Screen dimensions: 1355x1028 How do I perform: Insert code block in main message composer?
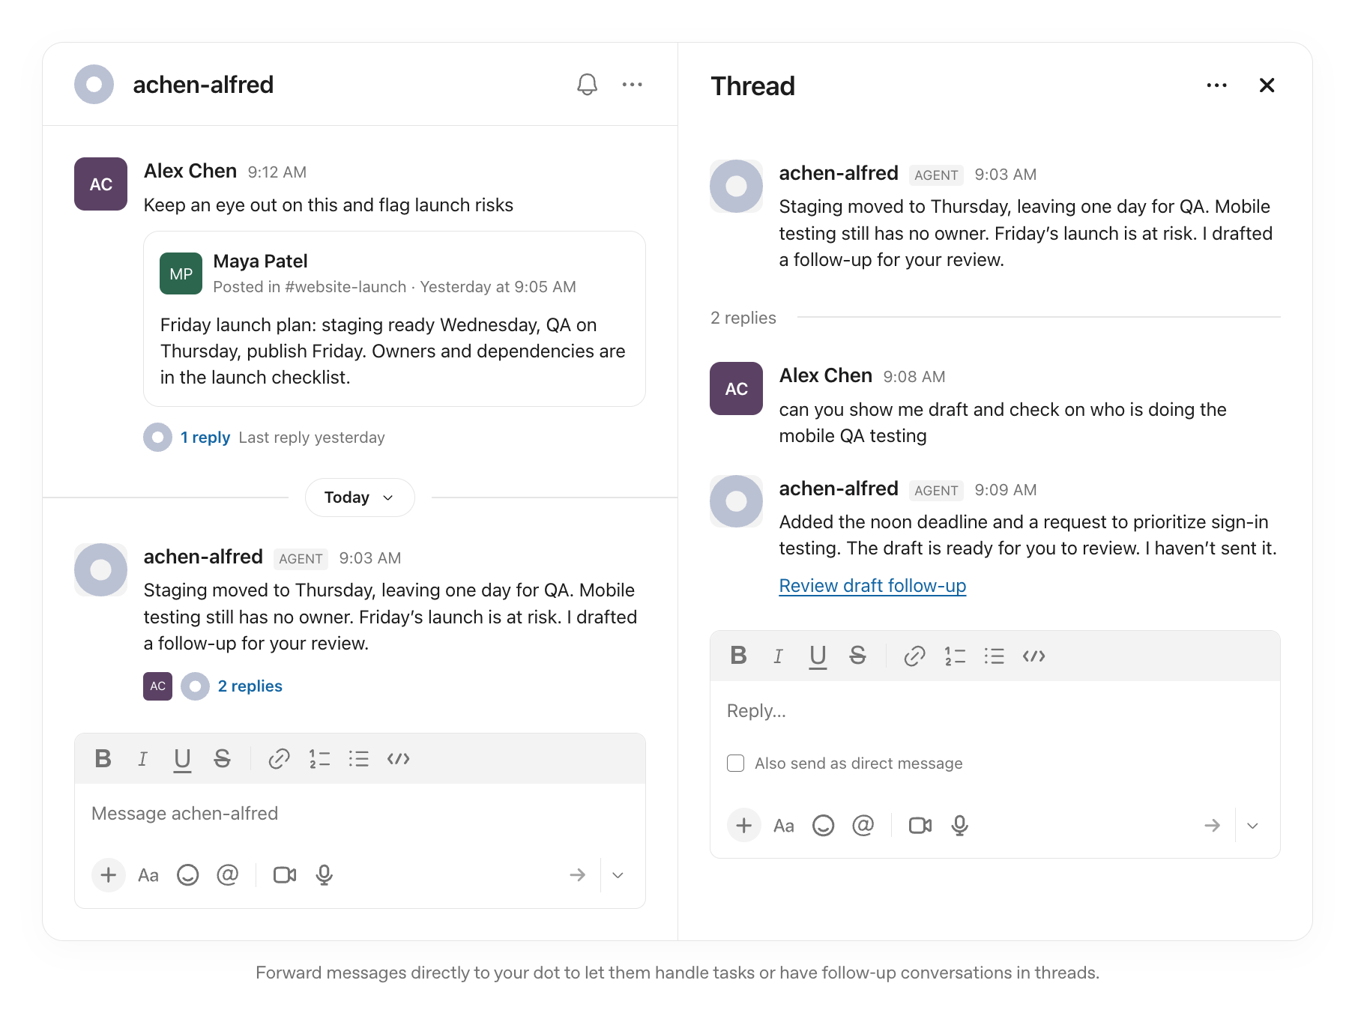tap(398, 759)
